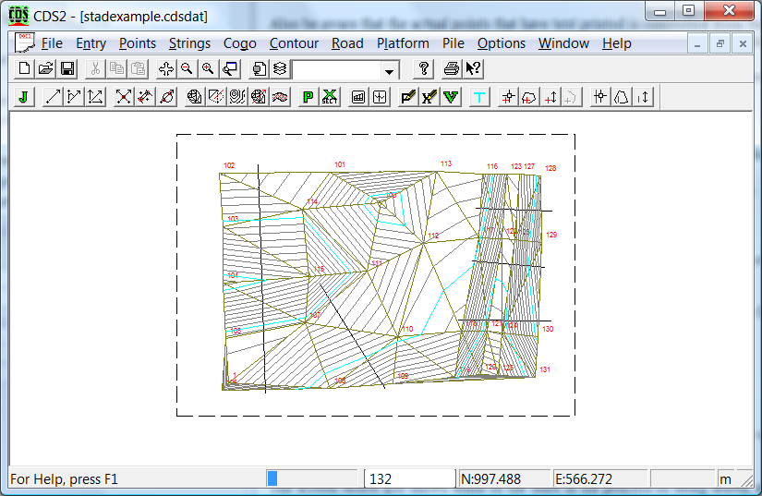Image resolution: width=762 pixels, height=496 pixels.
Task: Click the zoom in magnifier icon
Action: point(208,69)
